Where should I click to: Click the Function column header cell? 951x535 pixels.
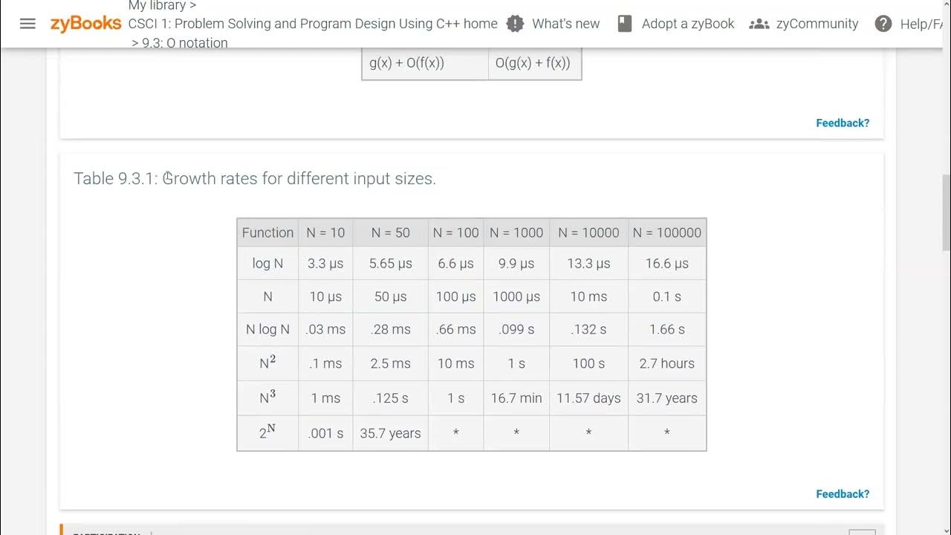click(267, 233)
